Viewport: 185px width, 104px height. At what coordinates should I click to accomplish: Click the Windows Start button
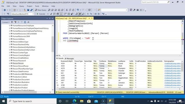click(x=3, y=101)
